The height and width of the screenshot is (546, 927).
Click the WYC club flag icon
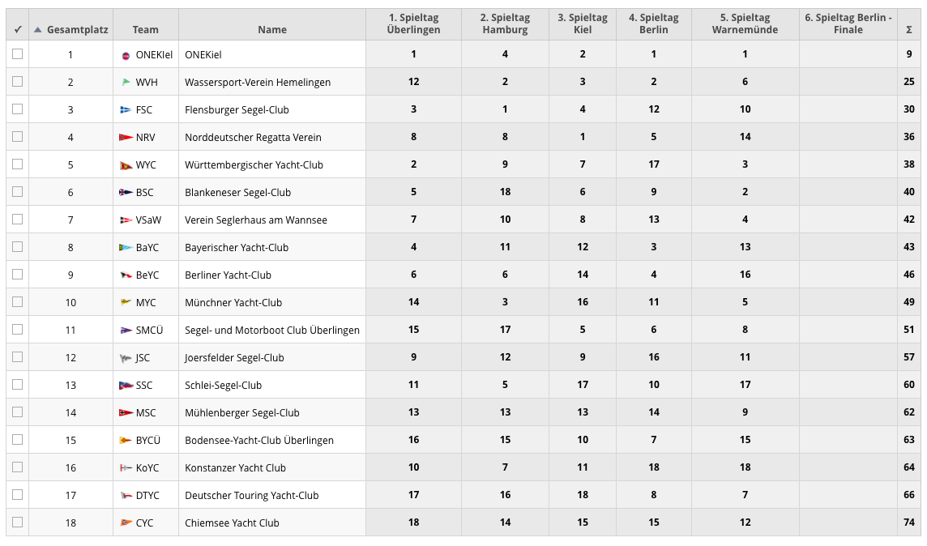coord(126,165)
